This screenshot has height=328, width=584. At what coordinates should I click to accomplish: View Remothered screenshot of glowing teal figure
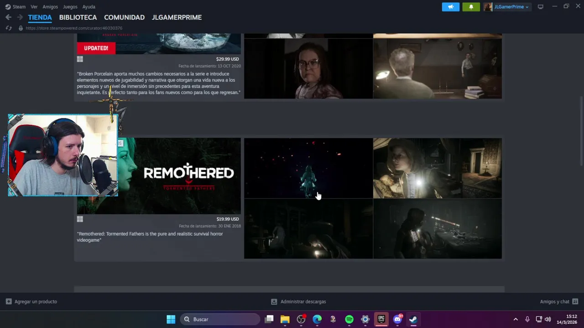(308, 168)
